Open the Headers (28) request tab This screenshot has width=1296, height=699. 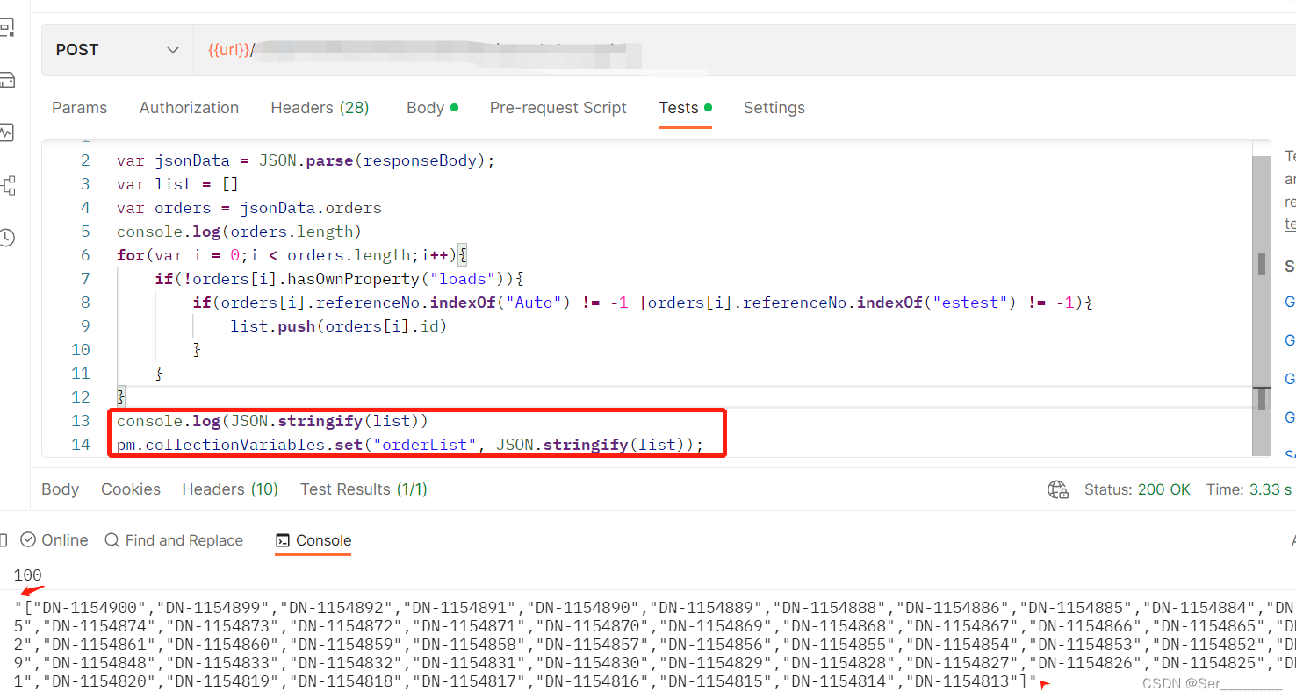click(320, 107)
